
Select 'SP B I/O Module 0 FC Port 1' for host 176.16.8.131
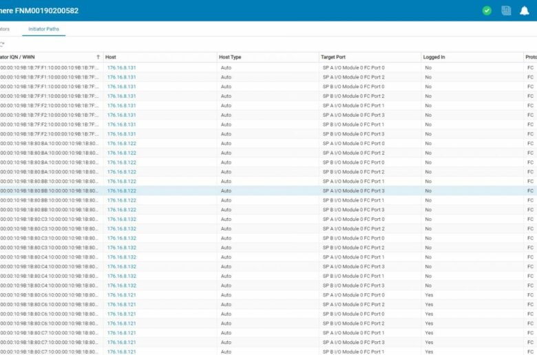point(353,125)
